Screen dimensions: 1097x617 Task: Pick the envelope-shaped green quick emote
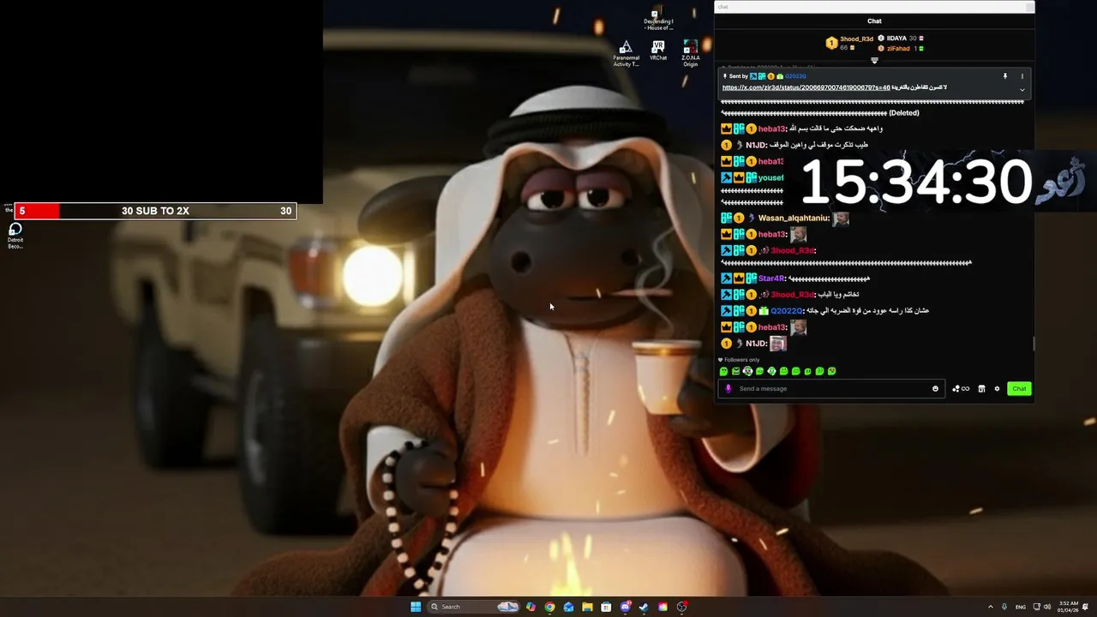(735, 371)
